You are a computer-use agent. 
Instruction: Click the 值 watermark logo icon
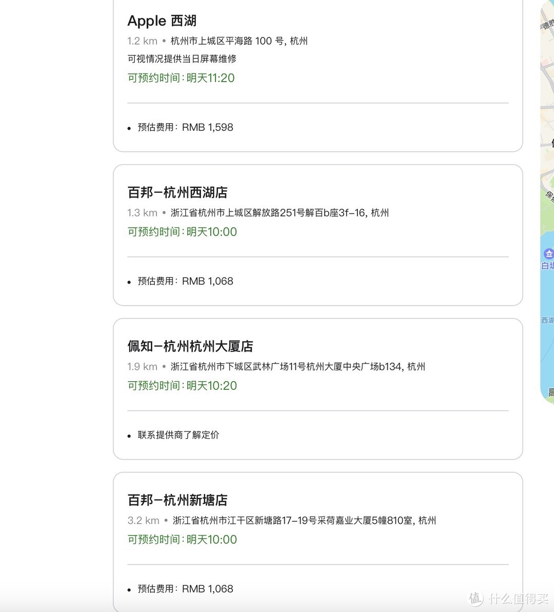(476, 599)
